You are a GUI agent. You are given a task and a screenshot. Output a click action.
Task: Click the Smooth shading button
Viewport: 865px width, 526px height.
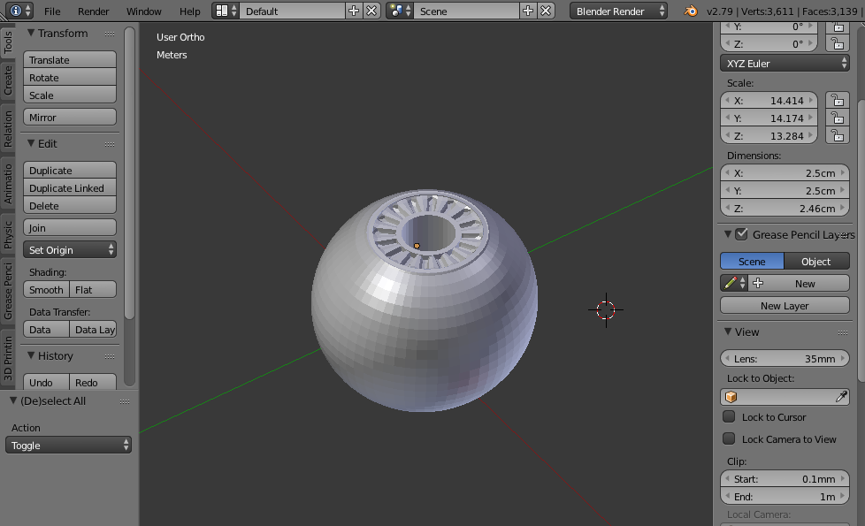[x=45, y=289]
